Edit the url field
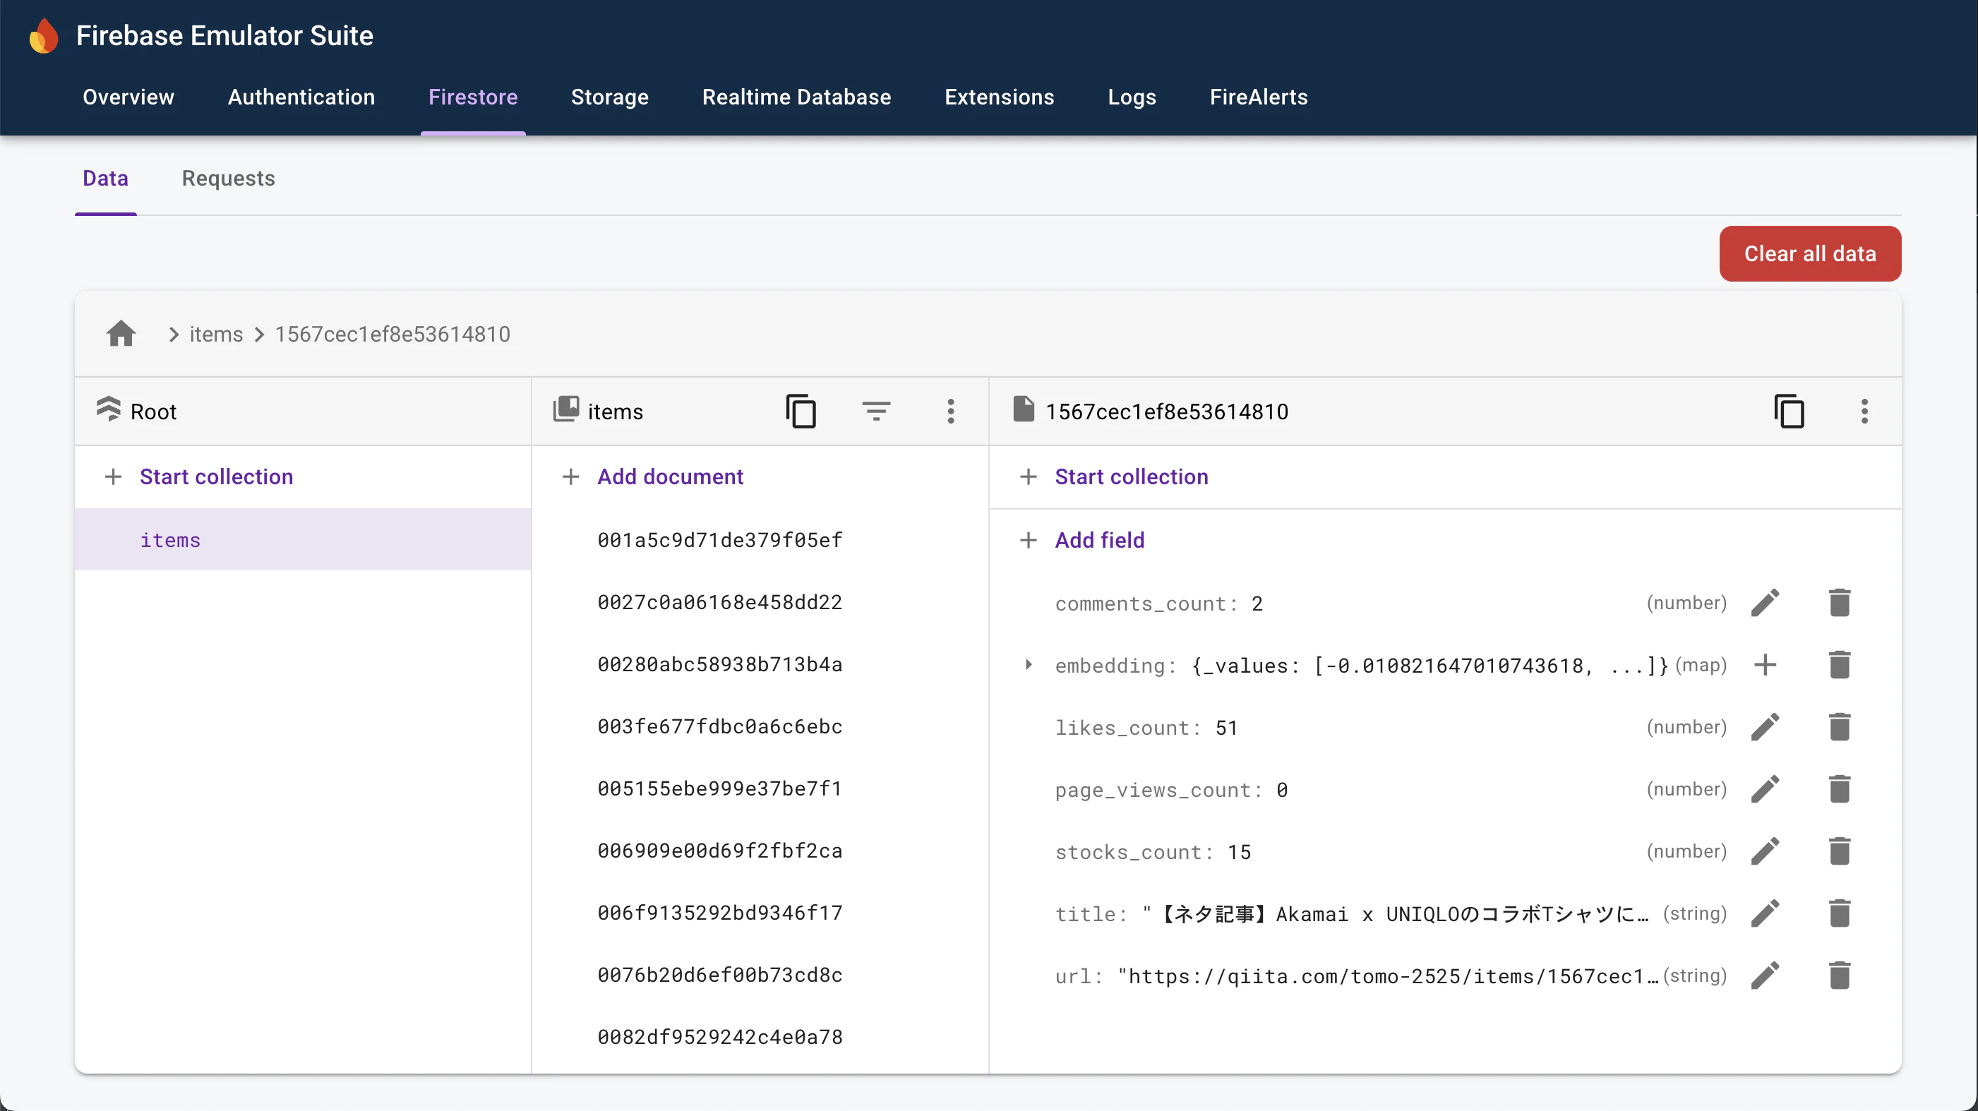The width and height of the screenshot is (1978, 1111). pyautogui.click(x=1765, y=976)
